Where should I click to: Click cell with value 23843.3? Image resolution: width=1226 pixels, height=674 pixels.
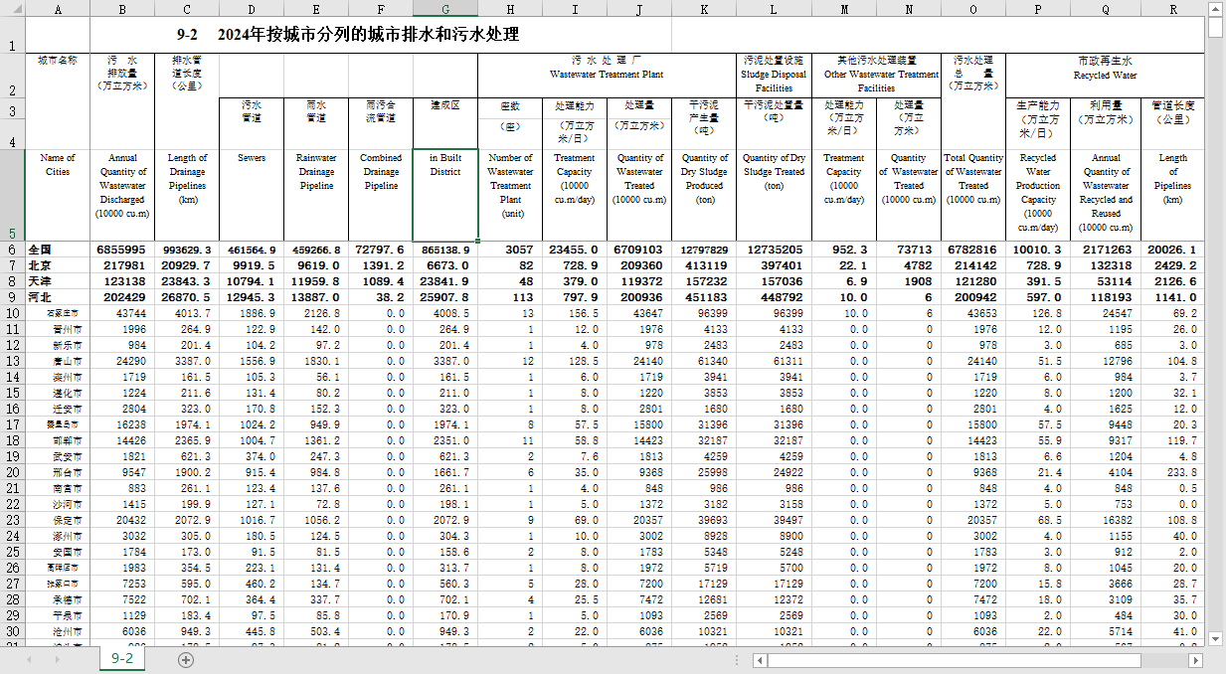point(187,281)
